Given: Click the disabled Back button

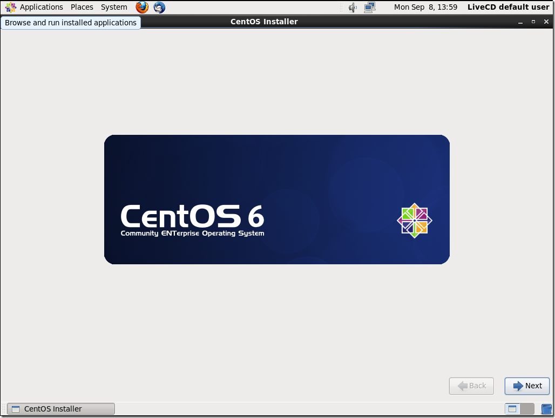Looking at the screenshot, I should click(x=471, y=386).
